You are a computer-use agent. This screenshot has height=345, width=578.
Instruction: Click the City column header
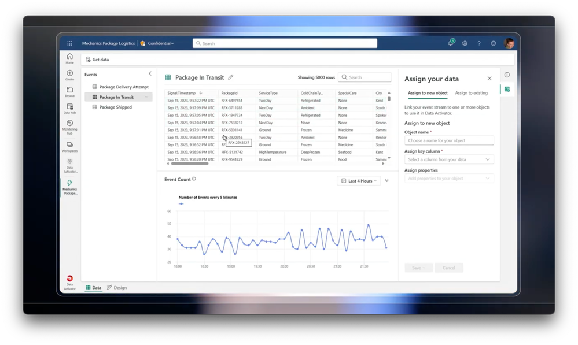tap(379, 93)
